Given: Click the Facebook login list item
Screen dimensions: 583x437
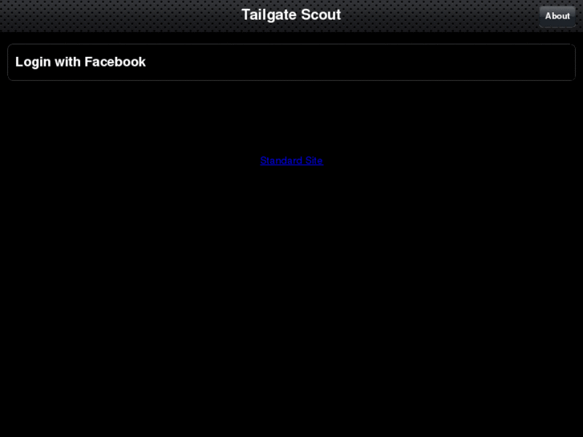Looking at the screenshot, I should (x=292, y=62).
